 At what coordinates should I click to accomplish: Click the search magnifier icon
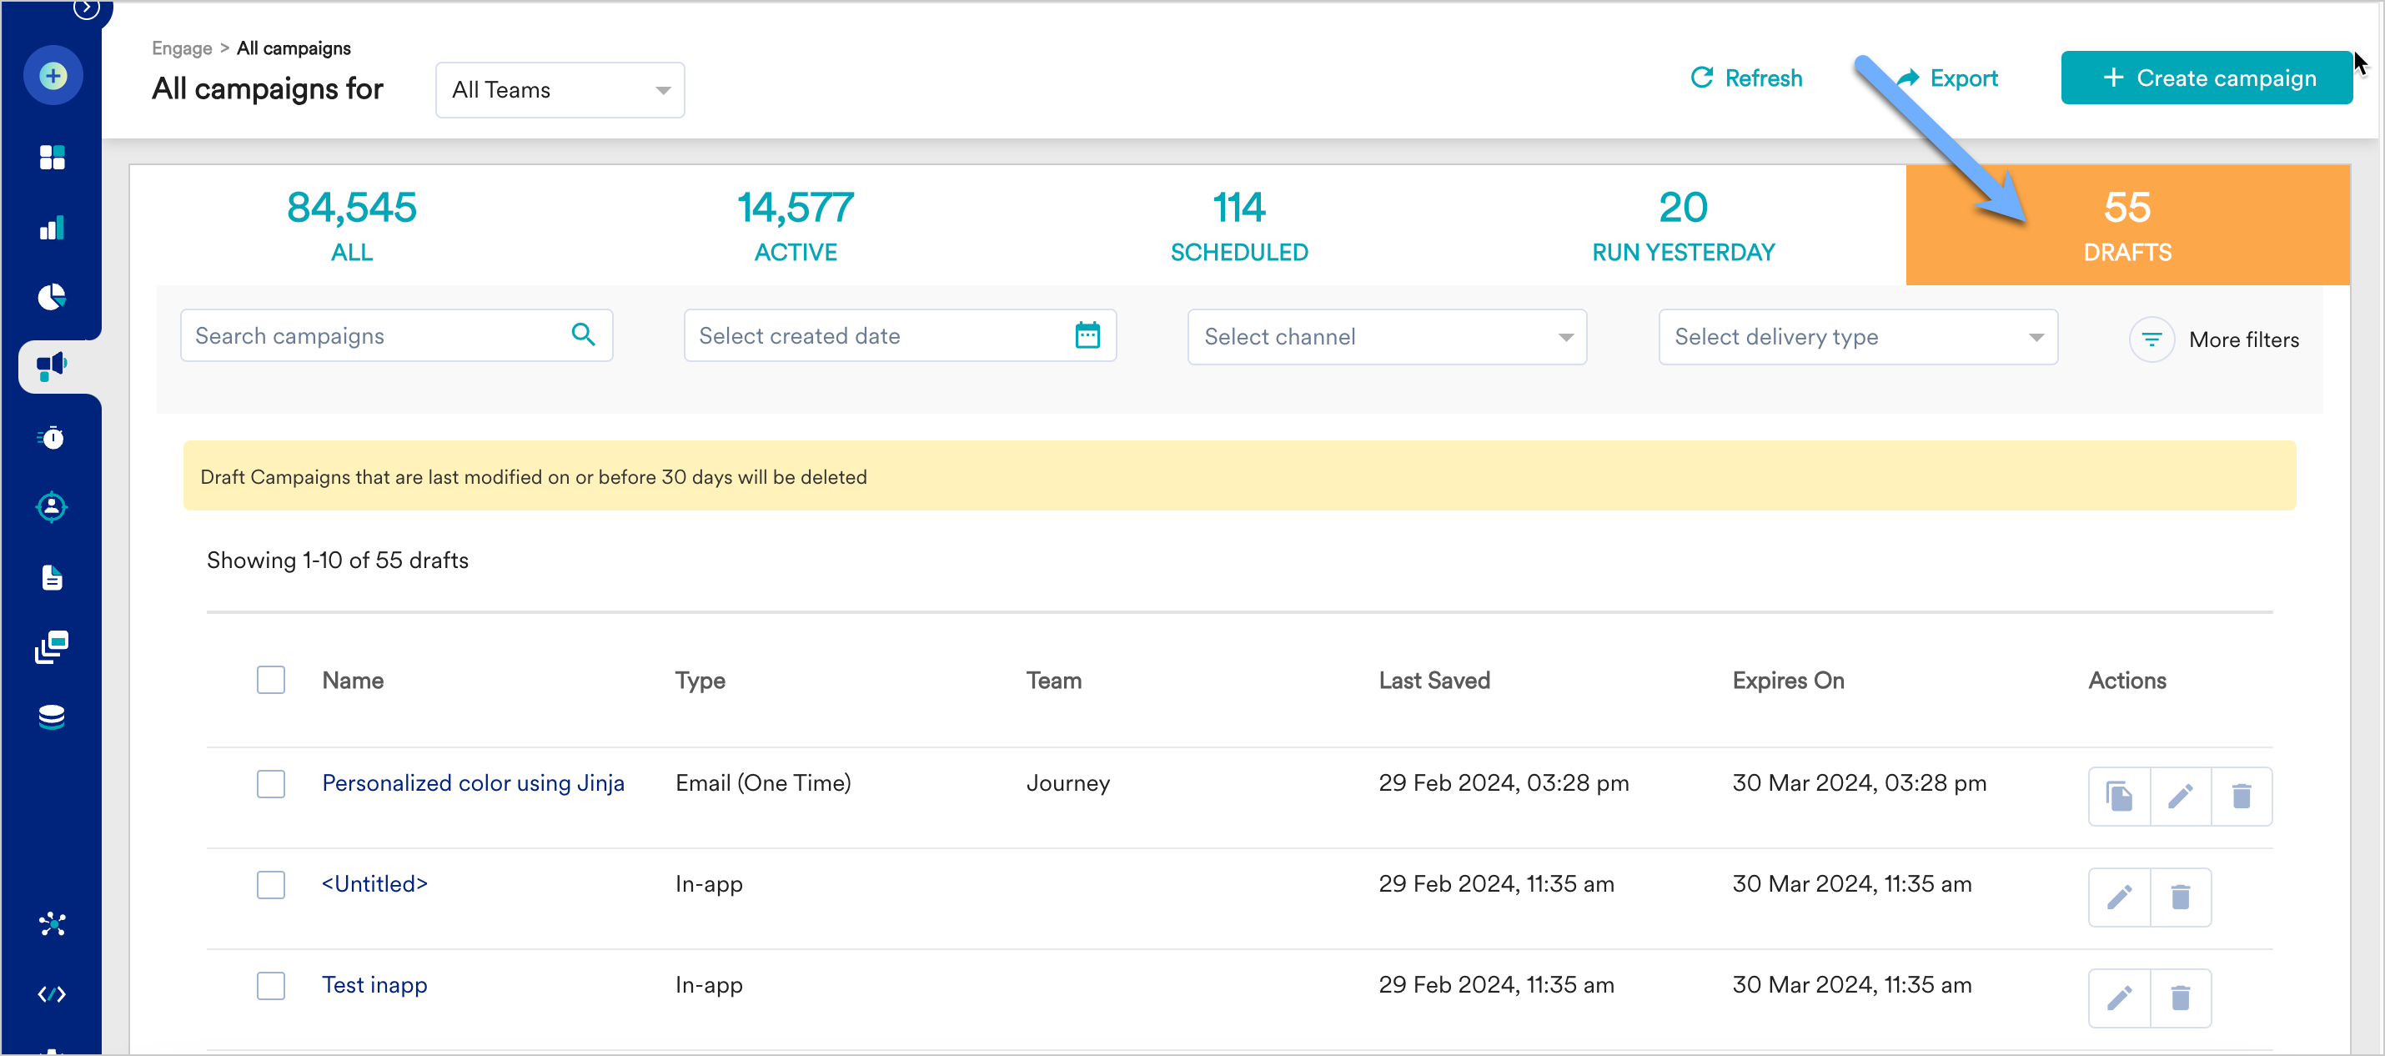tap(582, 334)
